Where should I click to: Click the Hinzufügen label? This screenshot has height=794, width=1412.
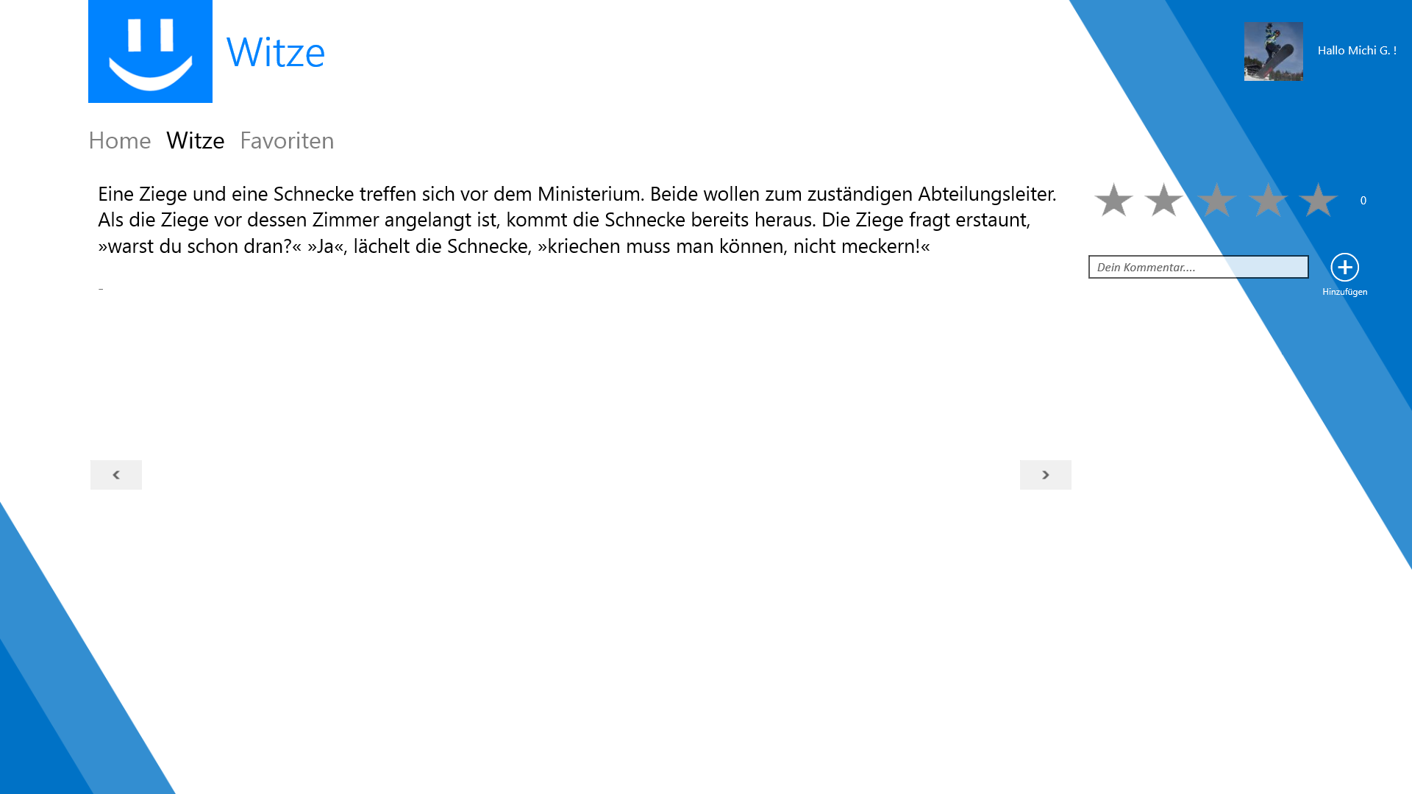tap(1344, 292)
